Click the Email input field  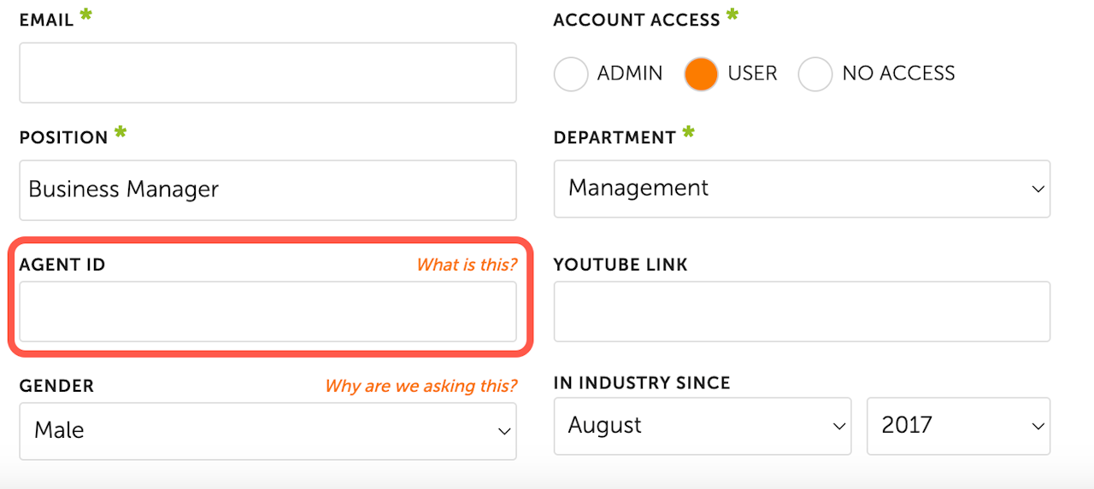[x=268, y=73]
